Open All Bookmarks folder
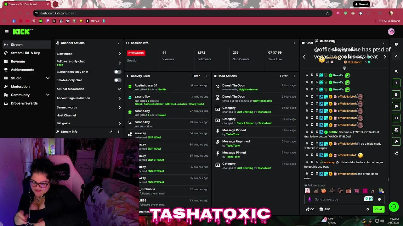403x226 pixels. pyautogui.click(x=389, y=21)
